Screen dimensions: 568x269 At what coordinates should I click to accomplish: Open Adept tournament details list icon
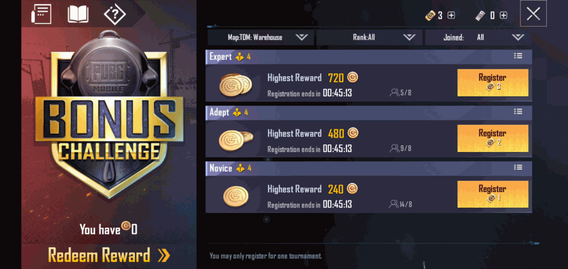(x=518, y=111)
